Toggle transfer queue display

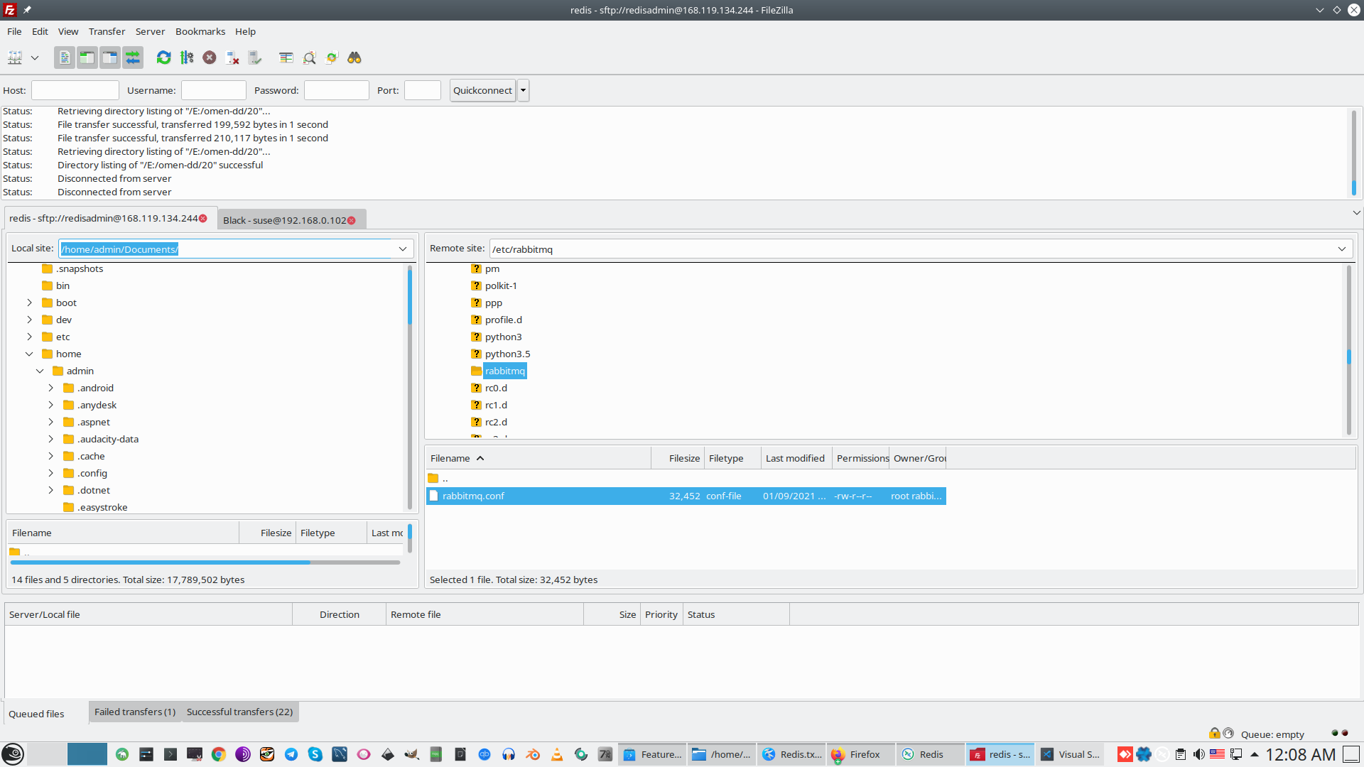[x=133, y=58]
